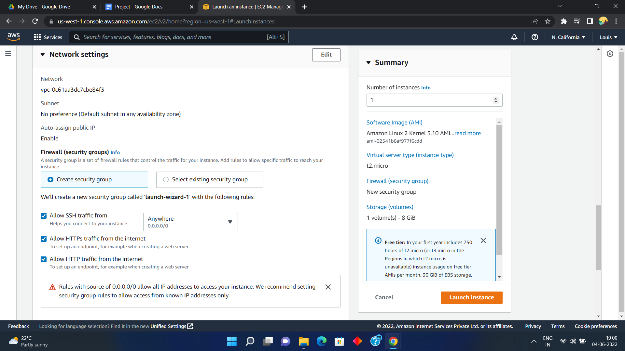Open AWS notifications bell icon
Image resolution: width=625 pixels, height=351 pixels.
pyautogui.click(x=514, y=37)
